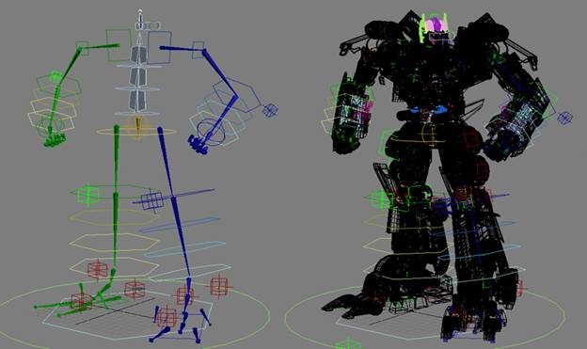
Task: Click the blue chest piece on the robot
Action: (428, 110)
